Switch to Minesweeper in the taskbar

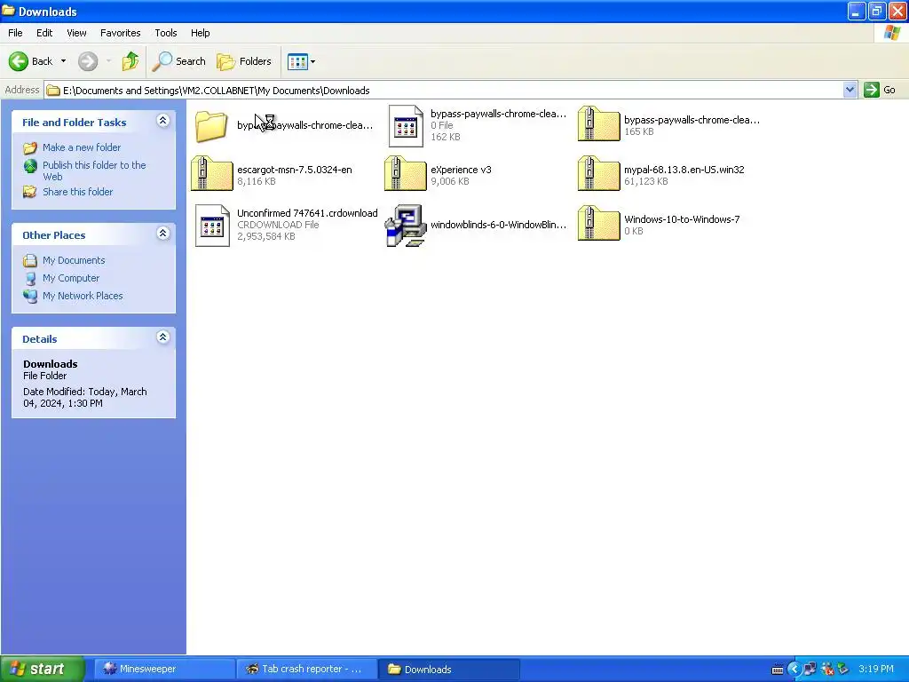164,669
